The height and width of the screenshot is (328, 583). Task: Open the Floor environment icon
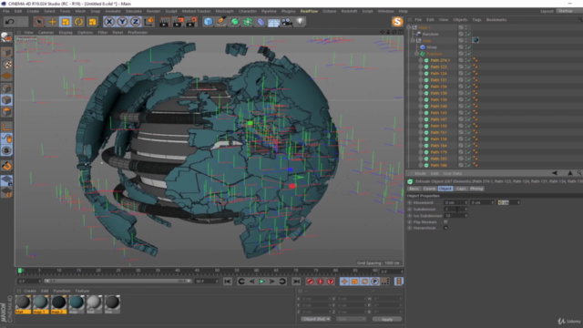(273, 22)
